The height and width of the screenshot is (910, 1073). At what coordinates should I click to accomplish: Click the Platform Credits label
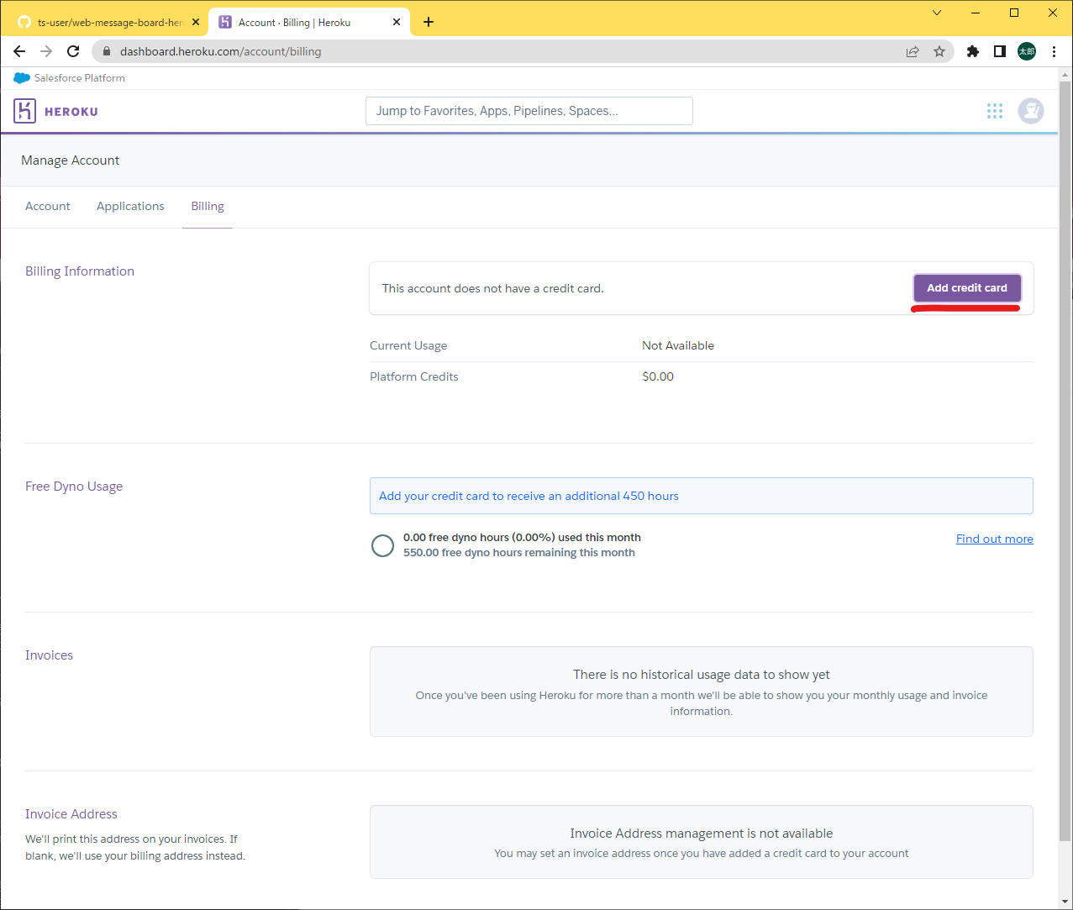click(x=414, y=376)
